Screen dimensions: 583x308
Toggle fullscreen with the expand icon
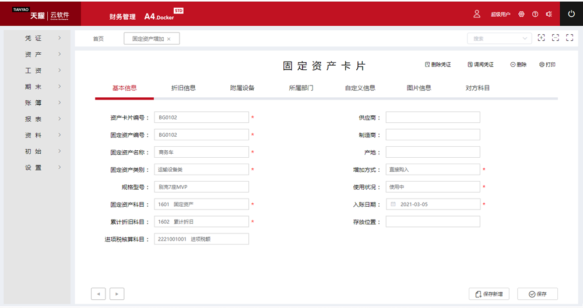[x=570, y=38]
